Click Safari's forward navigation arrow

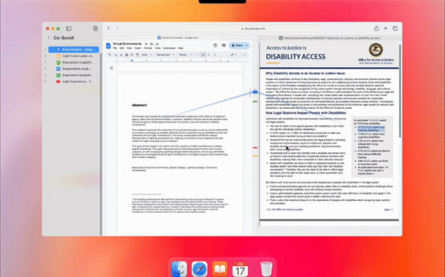click(118, 28)
